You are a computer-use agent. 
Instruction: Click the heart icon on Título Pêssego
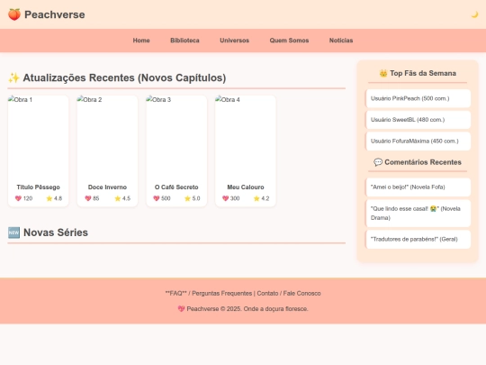(x=18, y=198)
